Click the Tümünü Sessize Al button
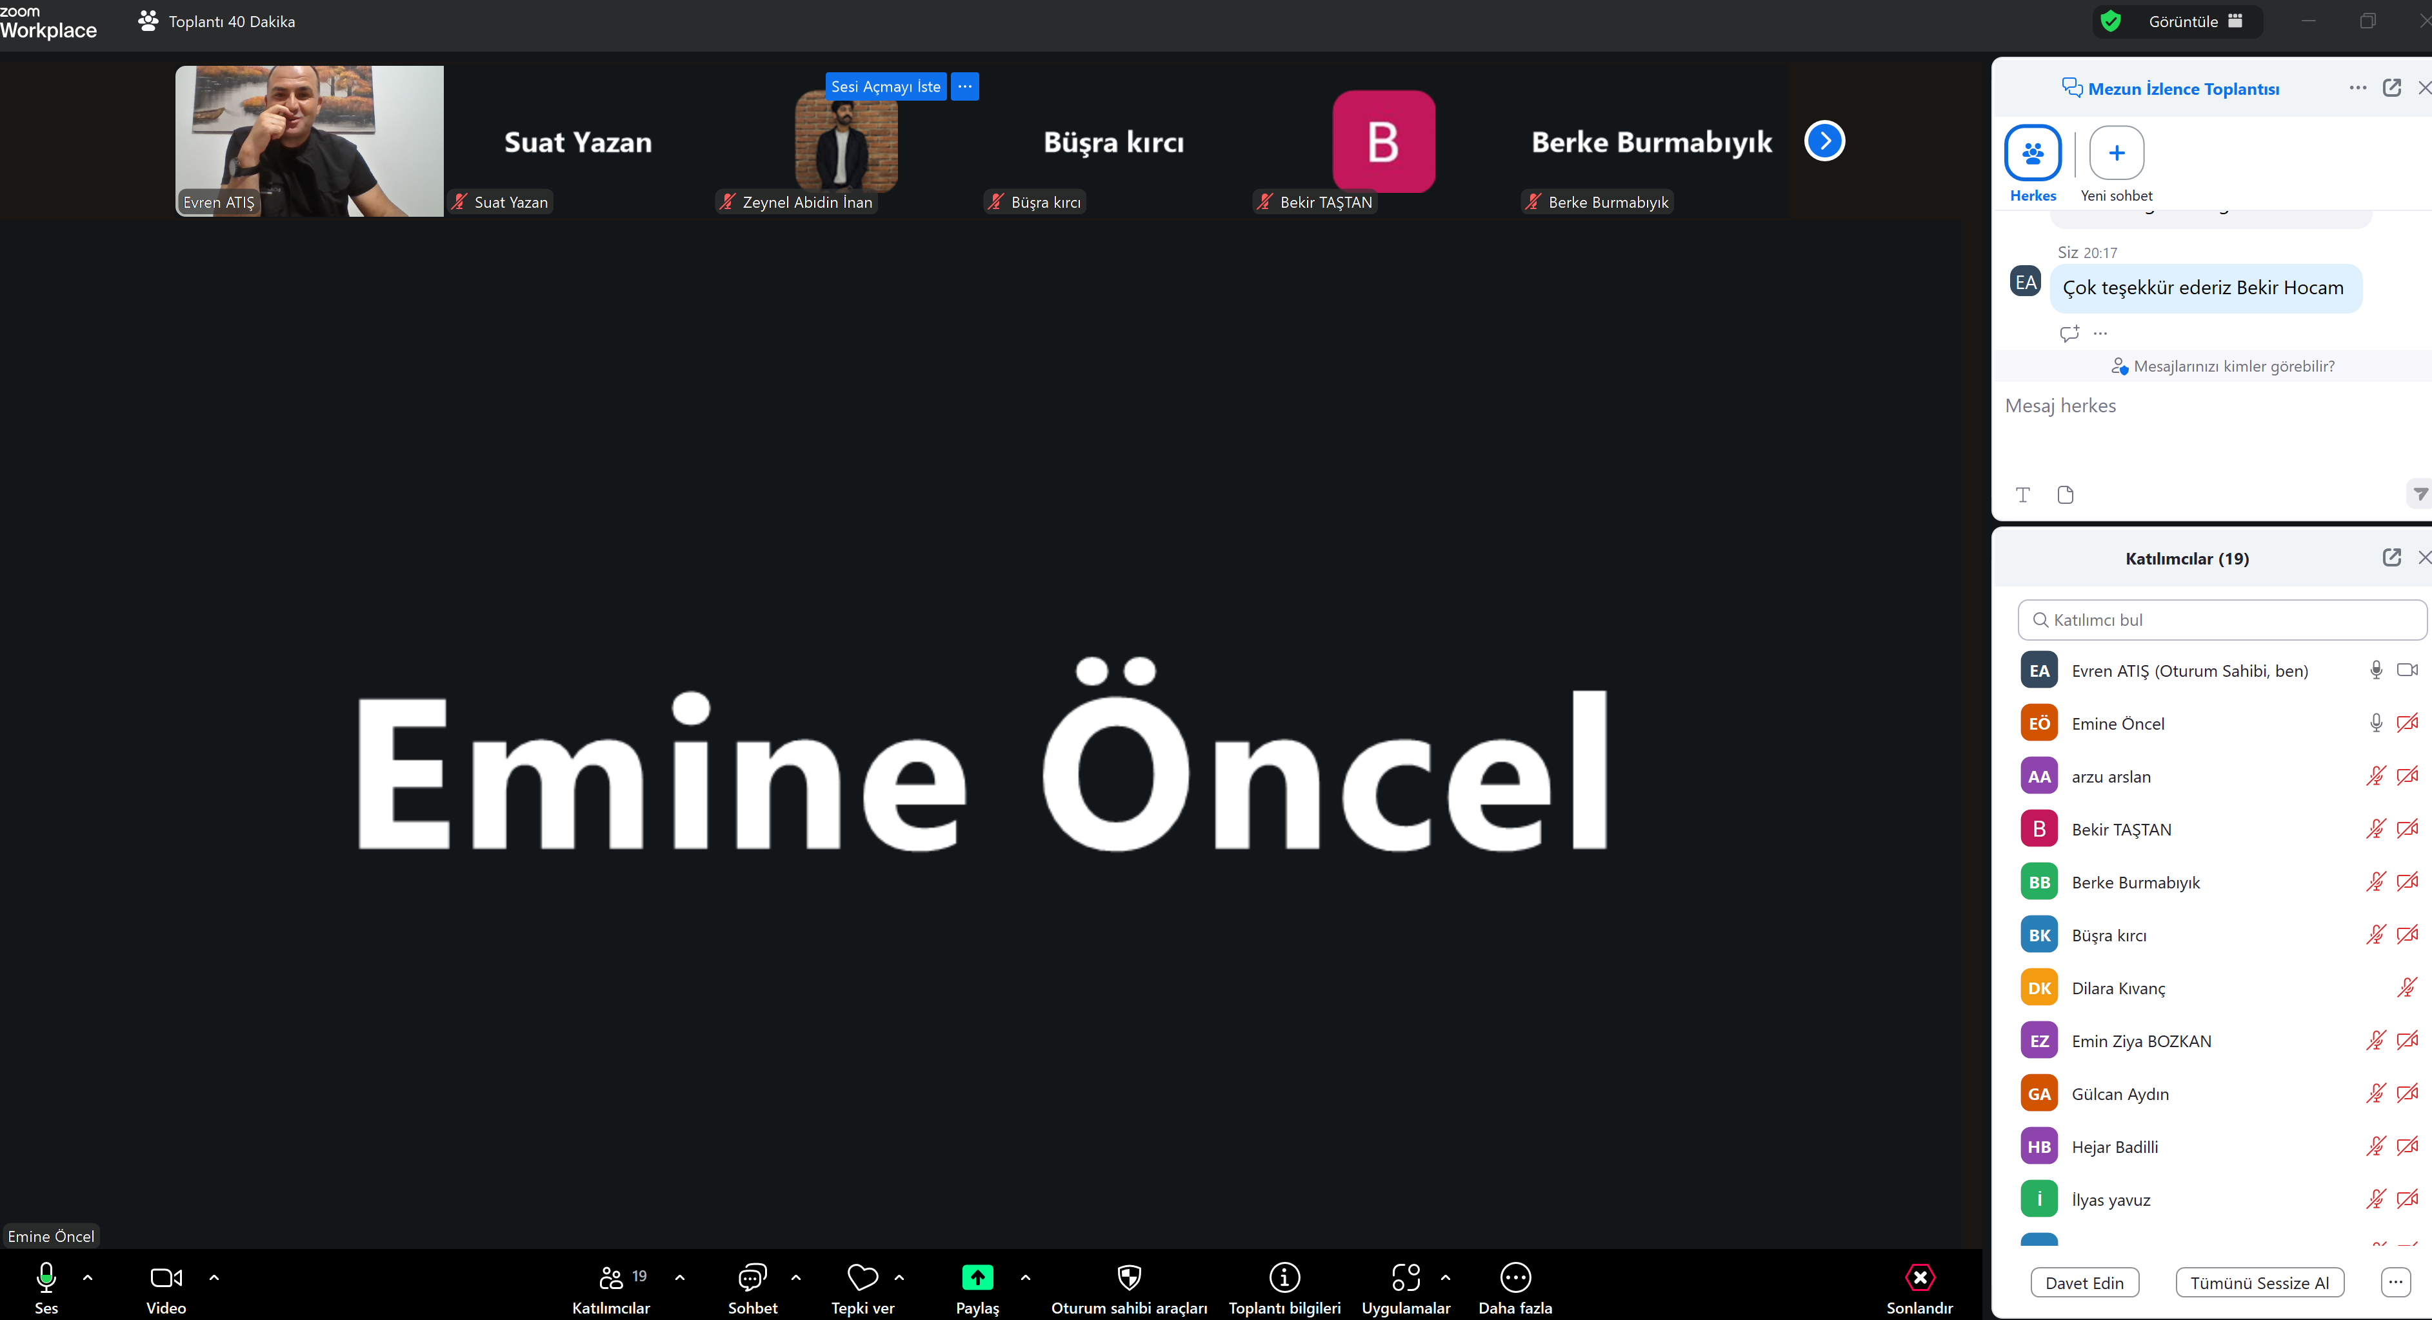This screenshot has width=2432, height=1320. (x=2259, y=1282)
